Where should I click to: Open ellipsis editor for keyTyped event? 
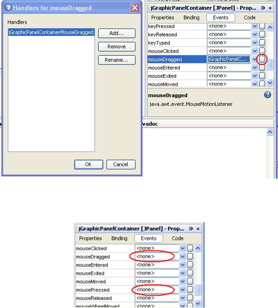[x=262, y=43]
